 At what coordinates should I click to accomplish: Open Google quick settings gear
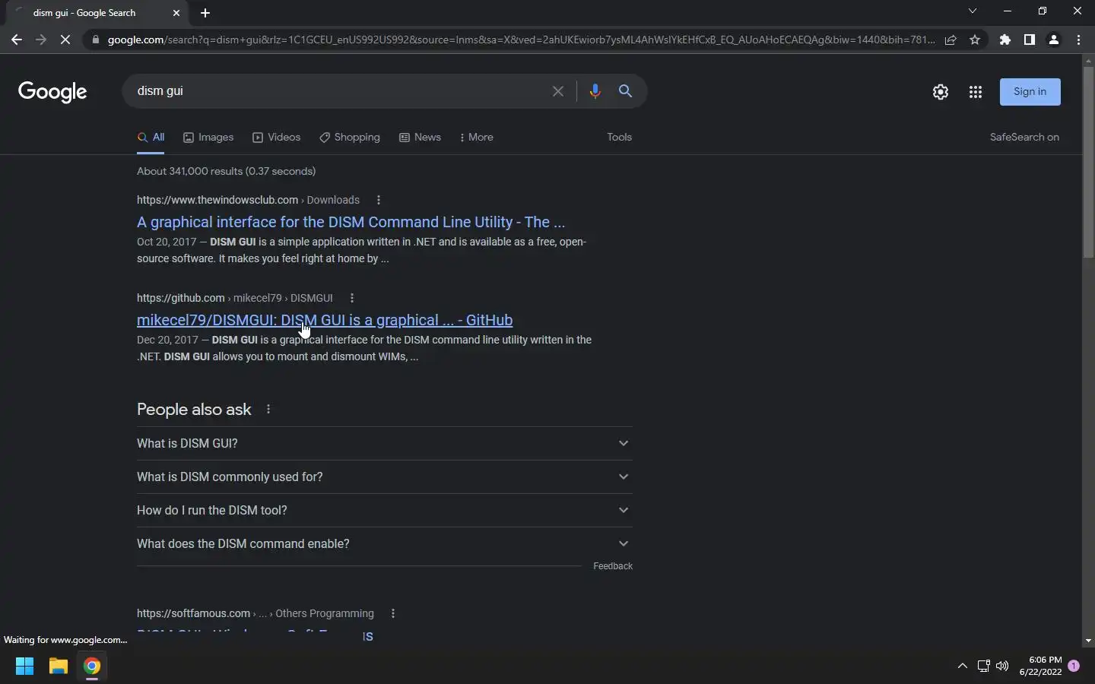941,92
